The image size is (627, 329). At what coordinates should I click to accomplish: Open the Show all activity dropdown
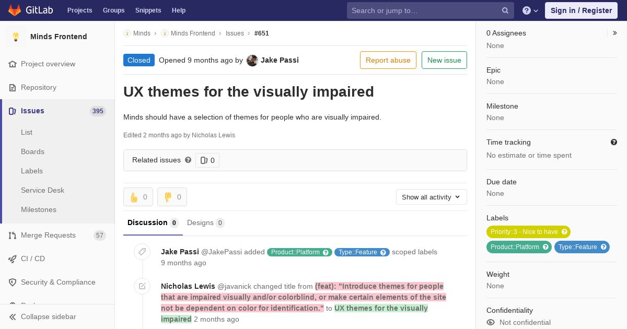click(x=431, y=197)
